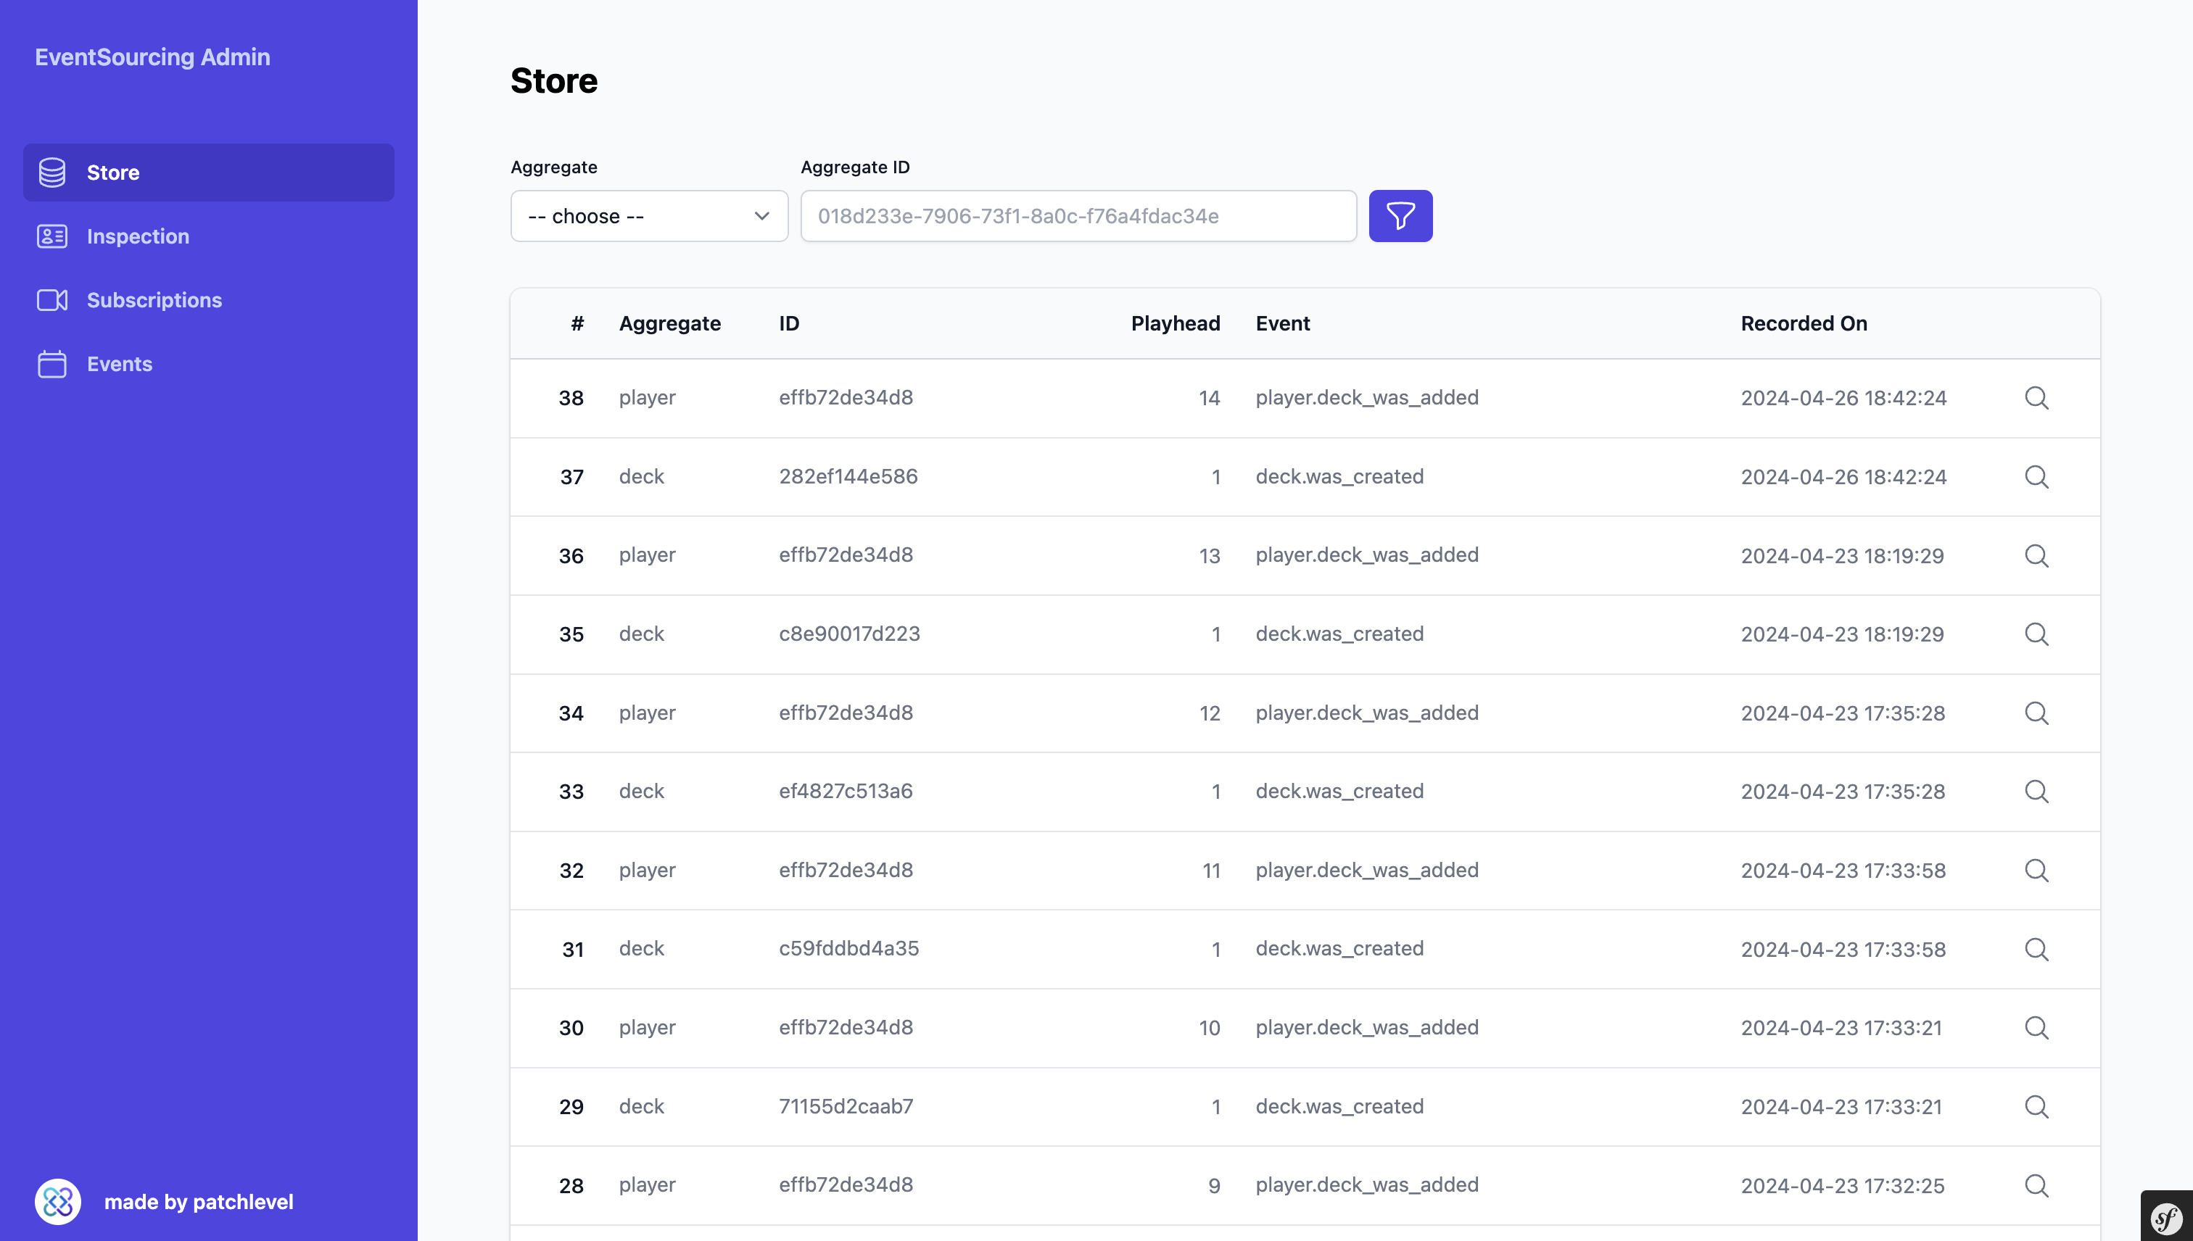Apply the filter with the funnel button

tap(1400, 215)
